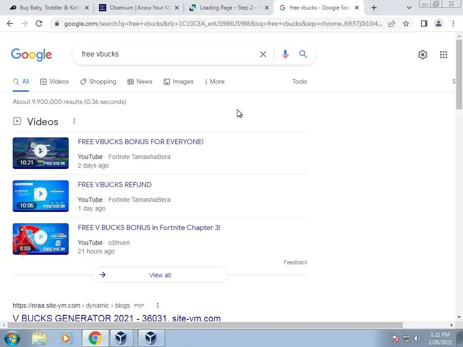Bookmark this page with the star icon
The image size is (463, 347).
[406, 23]
